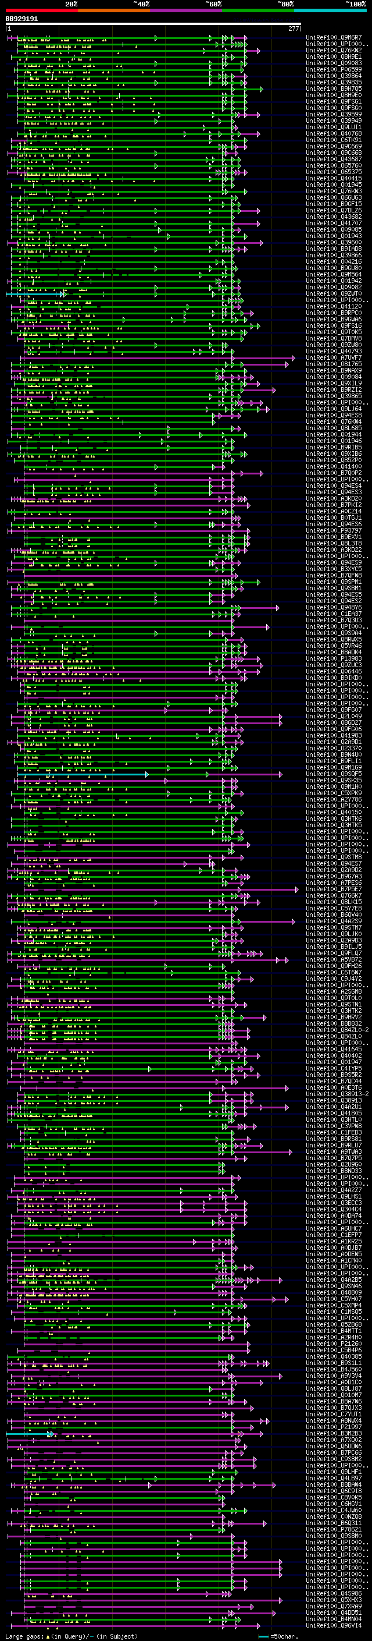The height and width of the screenshot is (1641, 372).
Task: Open hit UniRef100_P06599
Action: 334,69
